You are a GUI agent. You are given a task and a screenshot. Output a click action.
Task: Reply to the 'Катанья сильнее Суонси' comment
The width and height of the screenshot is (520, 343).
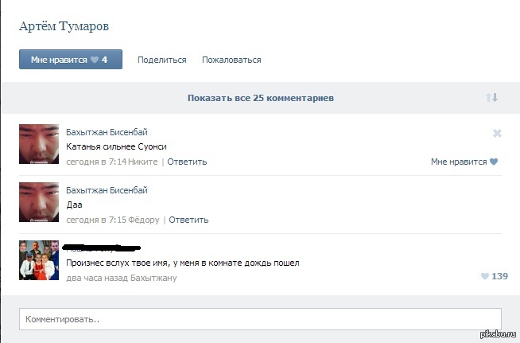tap(187, 162)
